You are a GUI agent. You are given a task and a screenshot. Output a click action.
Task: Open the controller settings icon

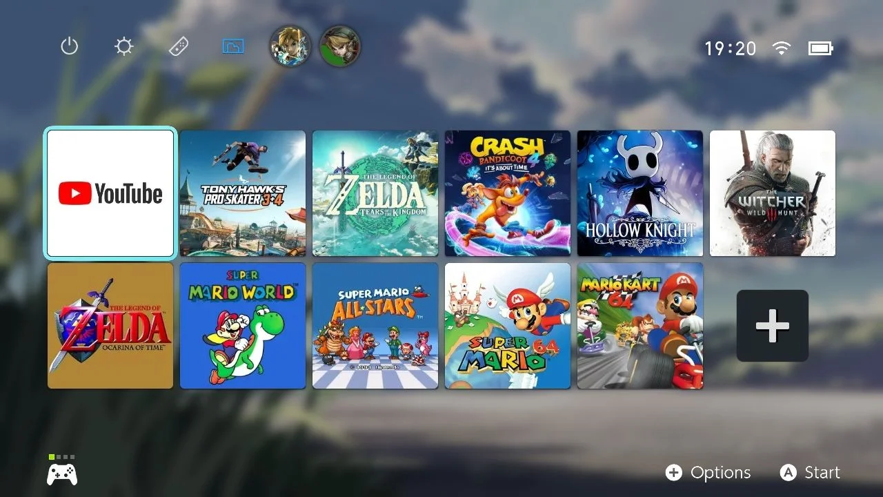click(x=179, y=47)
